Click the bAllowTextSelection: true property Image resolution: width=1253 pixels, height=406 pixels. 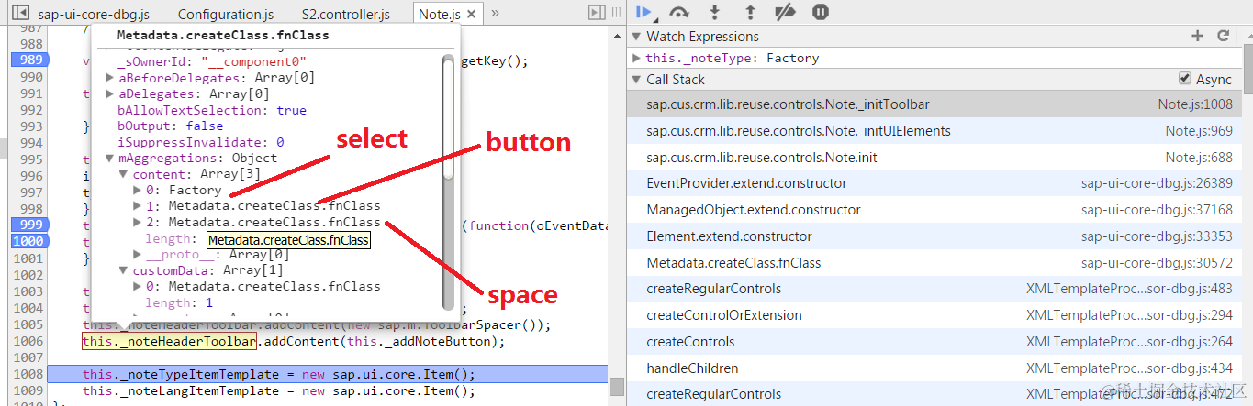pyautogui.click(x=212, y=110)
